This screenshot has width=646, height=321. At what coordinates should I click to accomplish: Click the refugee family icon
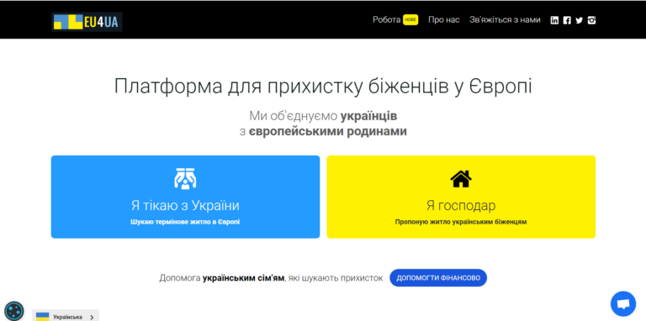[185, 178]
